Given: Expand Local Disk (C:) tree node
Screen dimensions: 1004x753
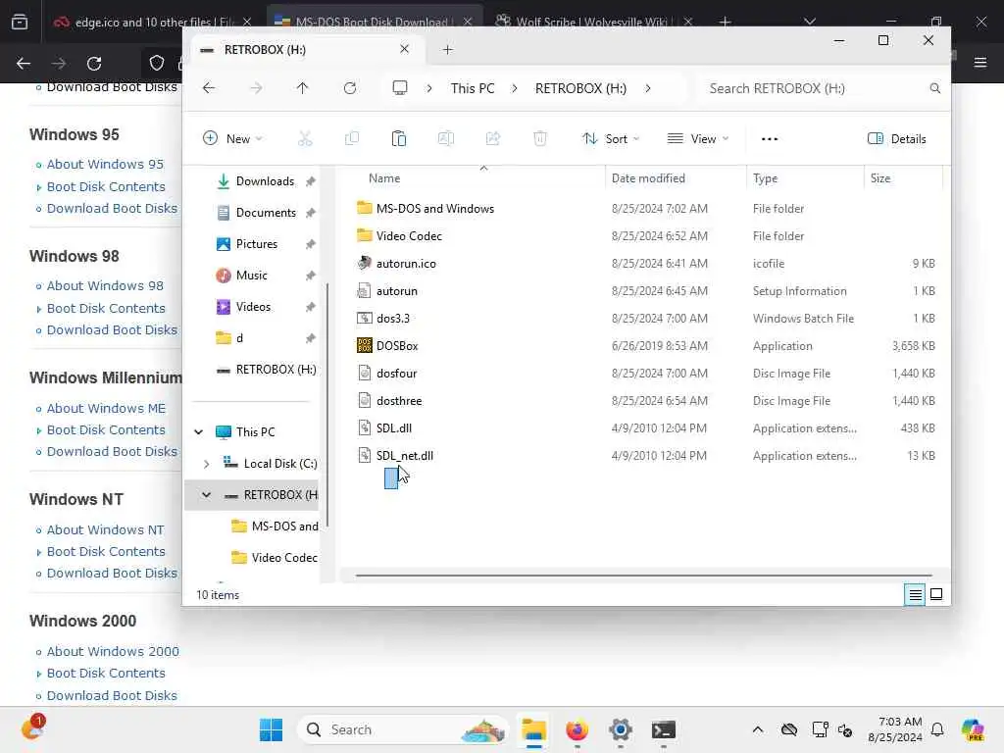Looking at the screenshot, I should tap(206, 464).
